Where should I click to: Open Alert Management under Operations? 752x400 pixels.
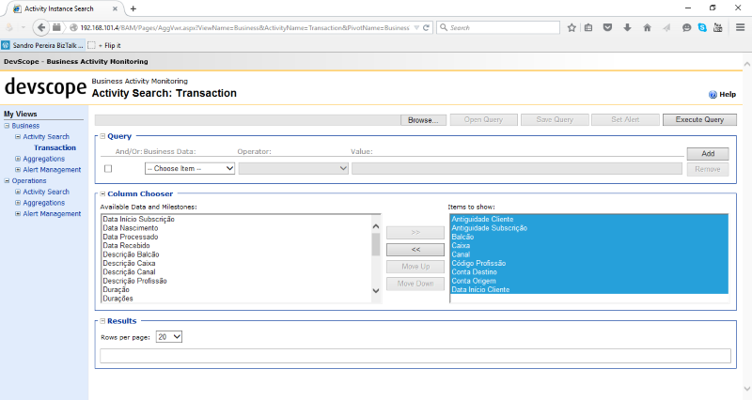(52, 213)
